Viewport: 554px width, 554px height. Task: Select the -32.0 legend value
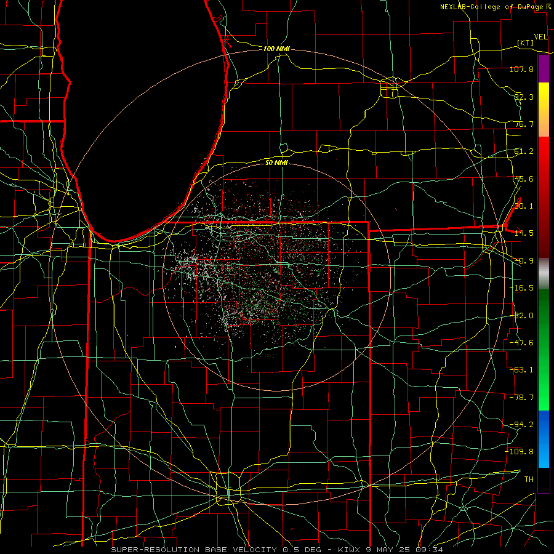tap(521, 316)
